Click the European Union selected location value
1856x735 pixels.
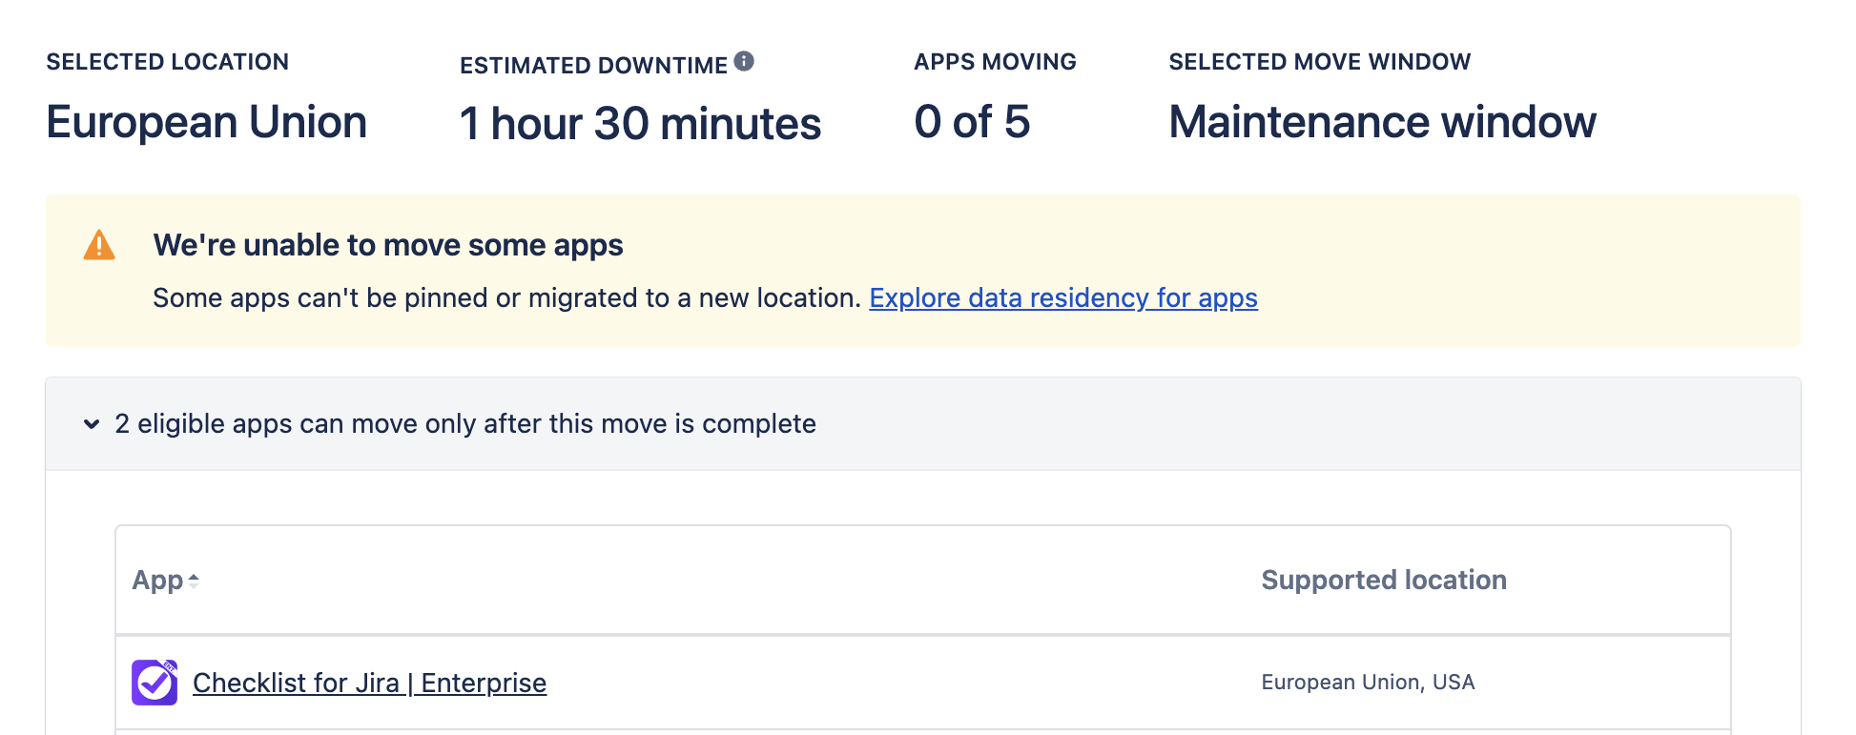pyautogui.click(x=206, y=122)
